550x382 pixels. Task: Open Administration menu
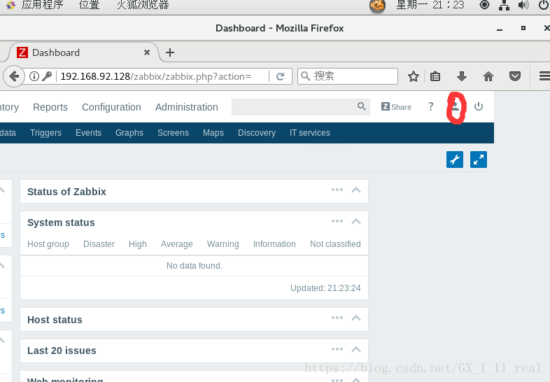pyautogui.click(x=187, y=107)
